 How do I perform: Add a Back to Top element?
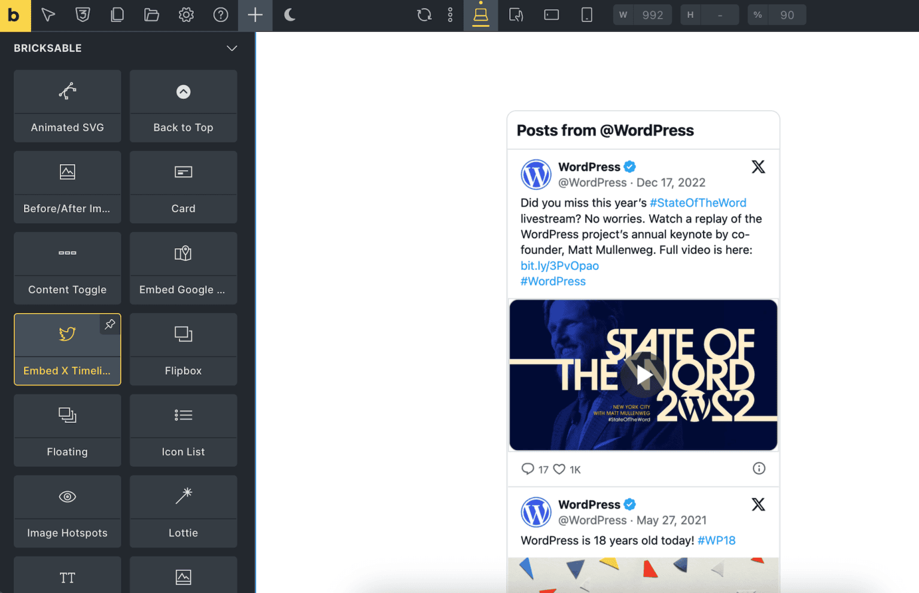click(183, 107)
